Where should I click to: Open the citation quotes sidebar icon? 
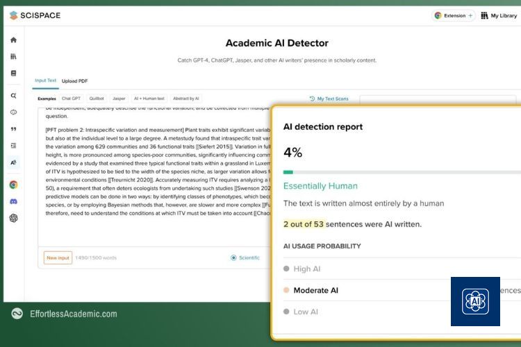tap(13, 129)
